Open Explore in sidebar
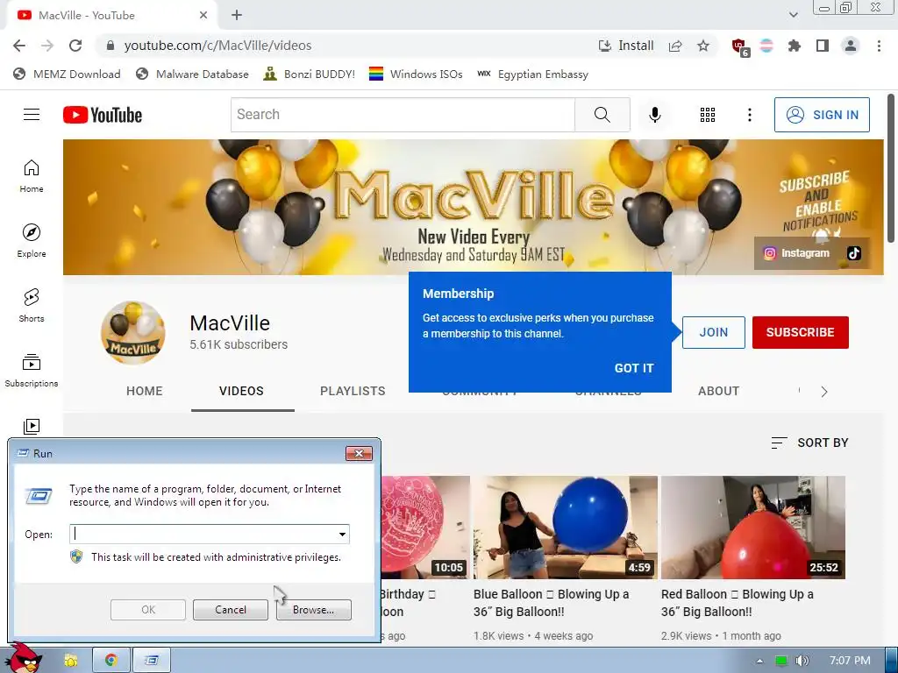Screen dimensions: 898x673 click(x=32, y=240)
